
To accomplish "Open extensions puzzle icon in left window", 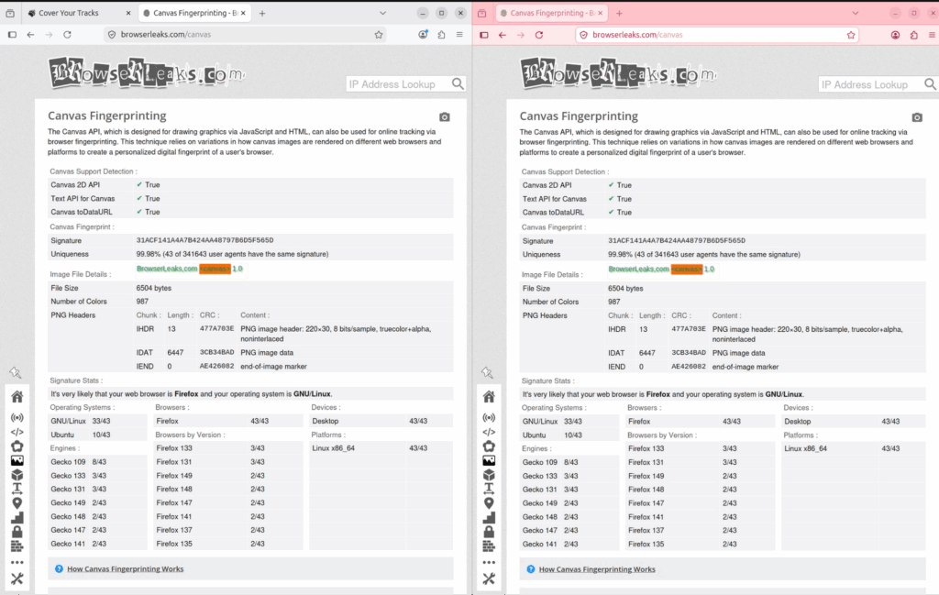I will pos(441,35).
